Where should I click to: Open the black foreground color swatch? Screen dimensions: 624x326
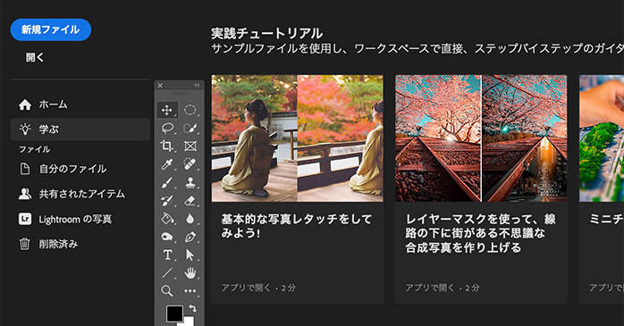[174, 313]
